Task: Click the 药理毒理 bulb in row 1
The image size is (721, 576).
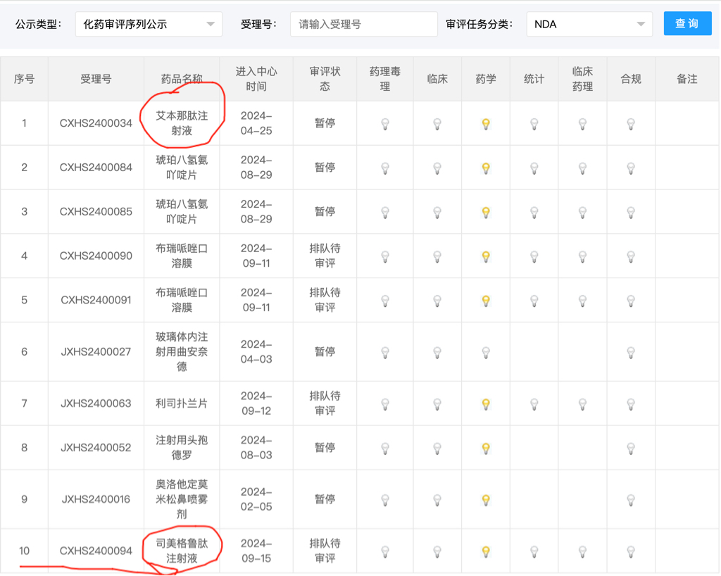Action: click(385, 124)
